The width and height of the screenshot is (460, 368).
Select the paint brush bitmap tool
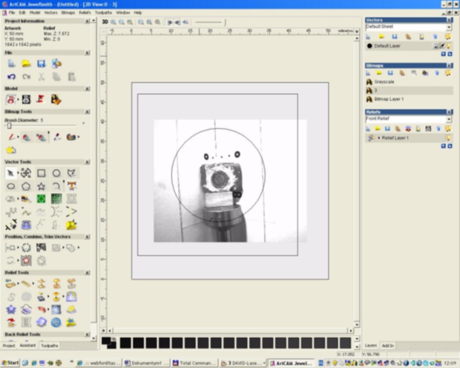click(11, 137)
